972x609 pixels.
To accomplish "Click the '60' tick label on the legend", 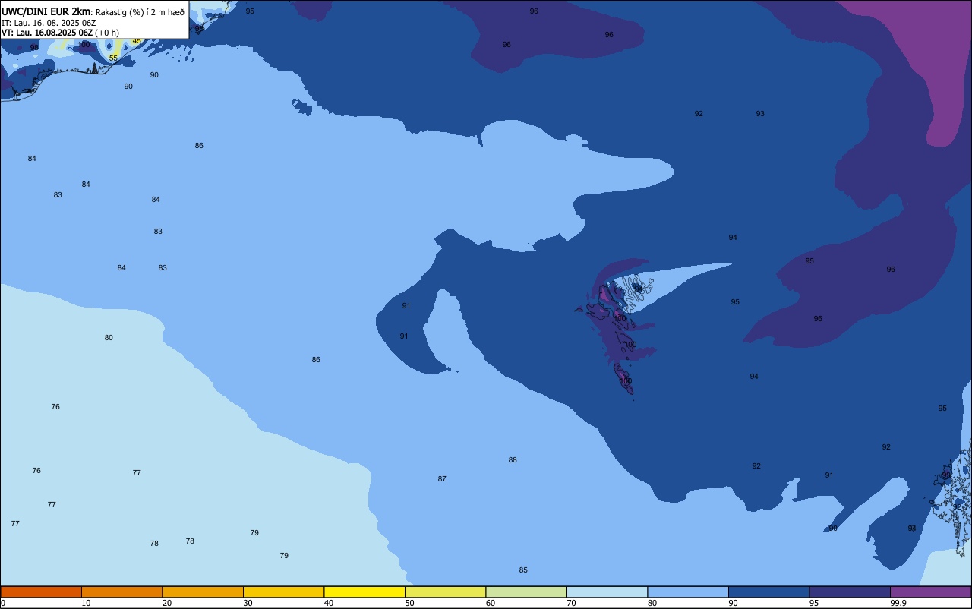I will point(491,603).
